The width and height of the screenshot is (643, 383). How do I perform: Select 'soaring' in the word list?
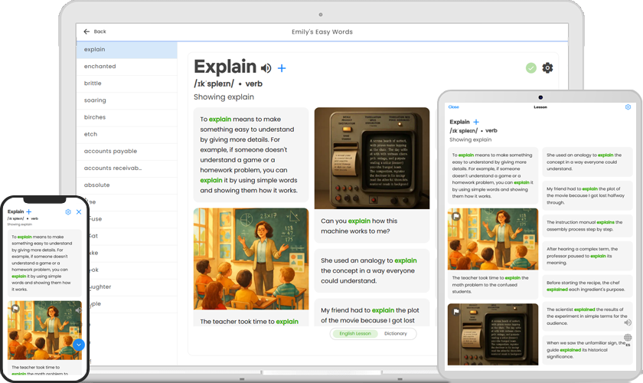(127, 100)
